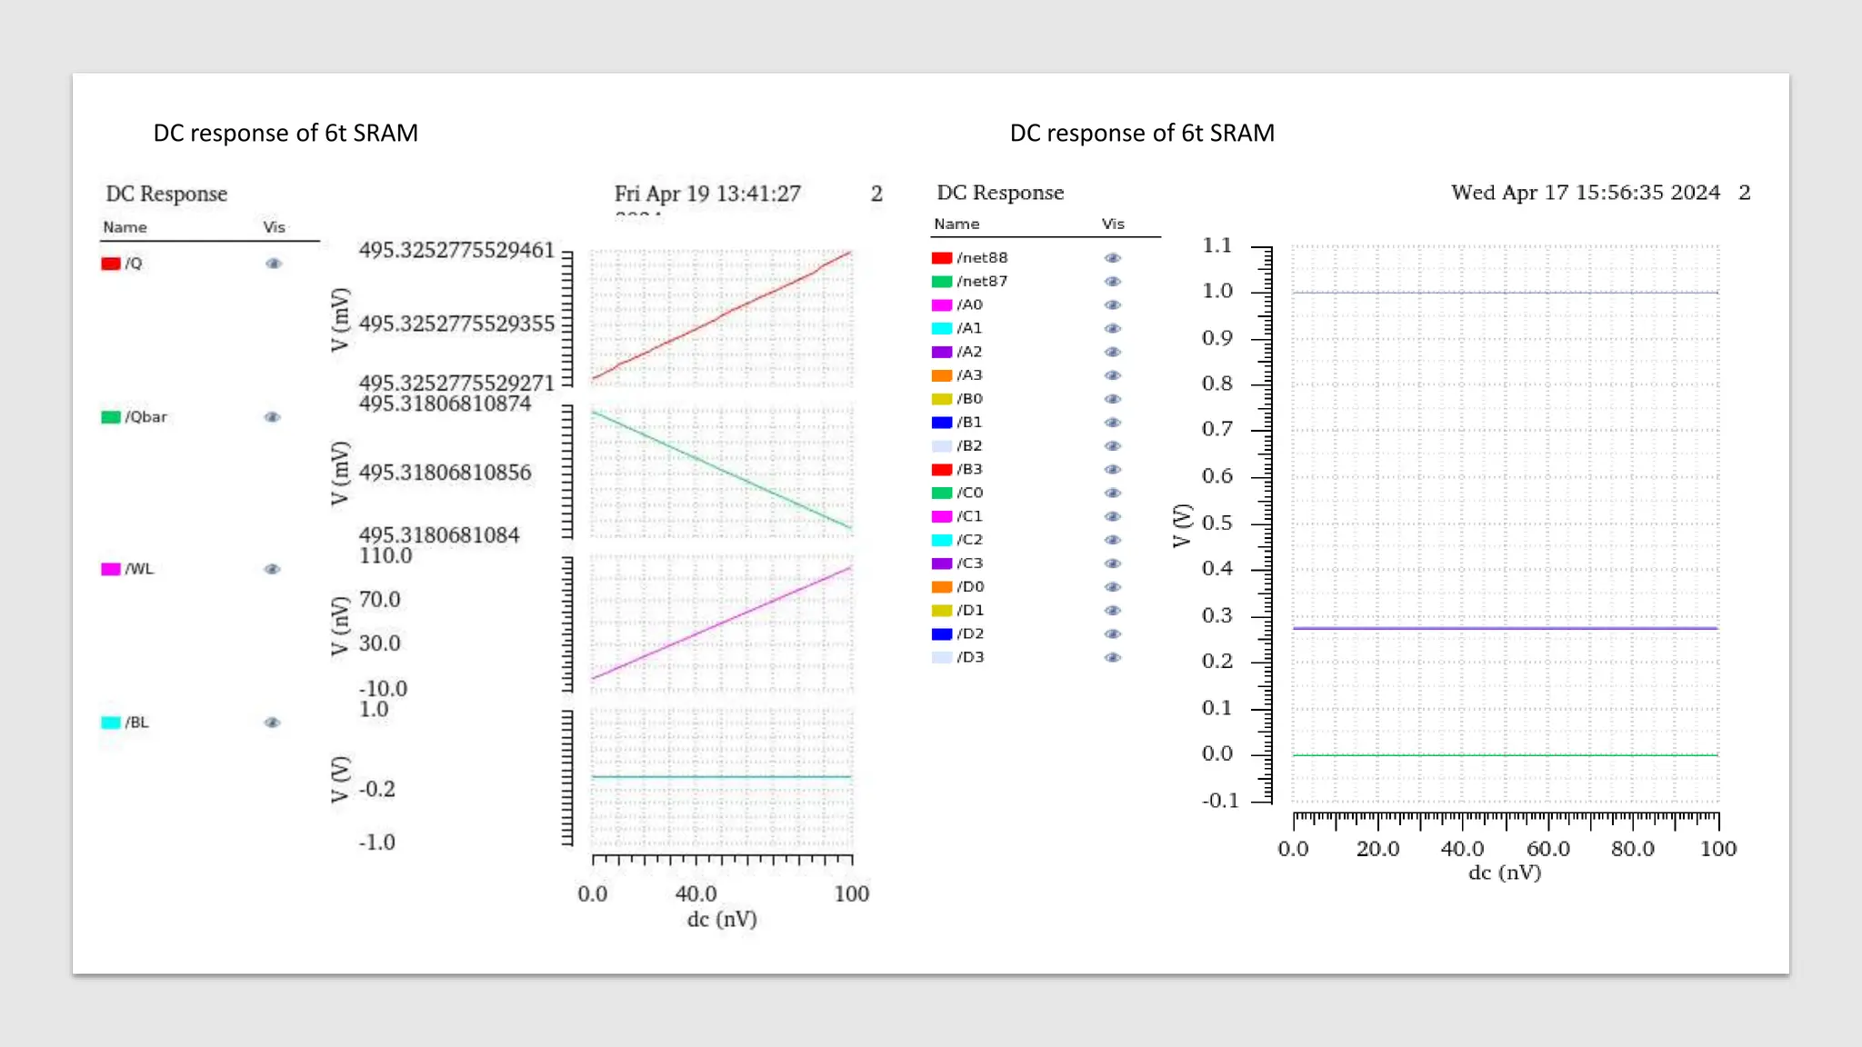The image size is (1862, 1047).
Task: Hide /net87 trace with its eye icon
Action: tap(1113, 282)
